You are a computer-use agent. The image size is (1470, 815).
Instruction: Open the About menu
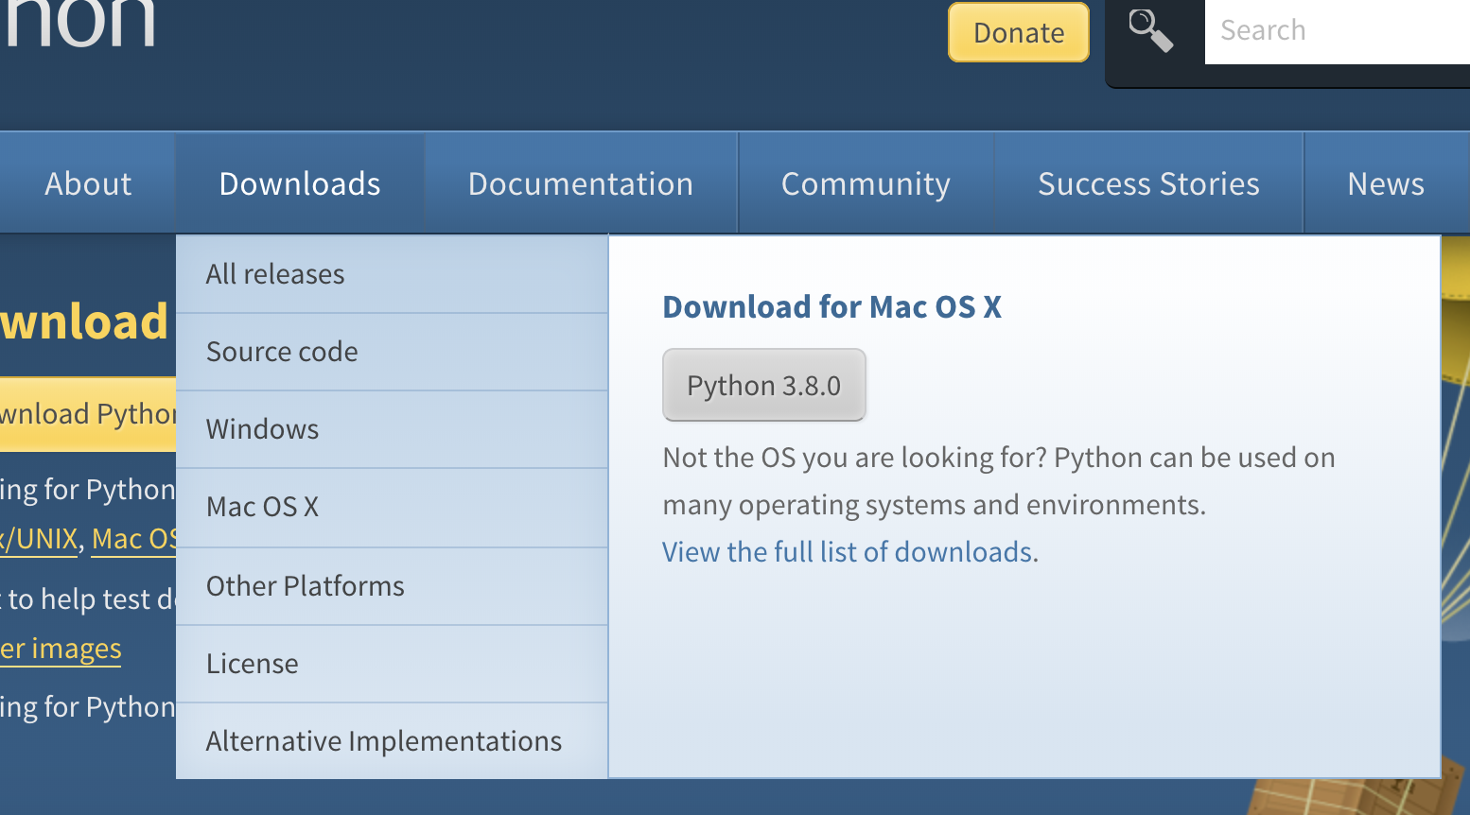(x=88, y=183)
